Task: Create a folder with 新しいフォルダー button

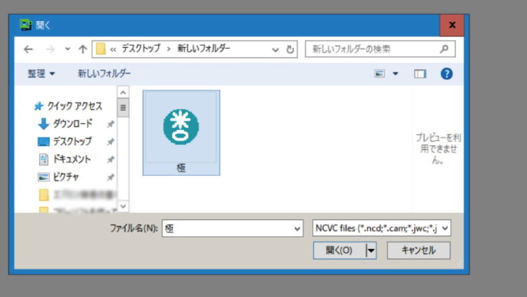Action: (104, 74)
